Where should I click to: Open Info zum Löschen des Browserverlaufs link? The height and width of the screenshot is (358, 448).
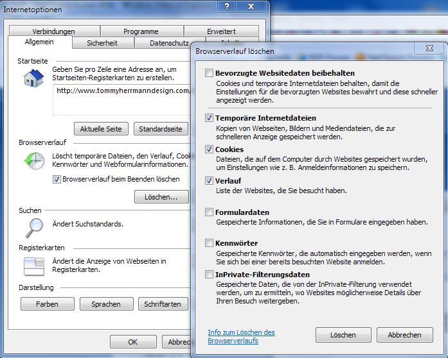coord(241,337)
